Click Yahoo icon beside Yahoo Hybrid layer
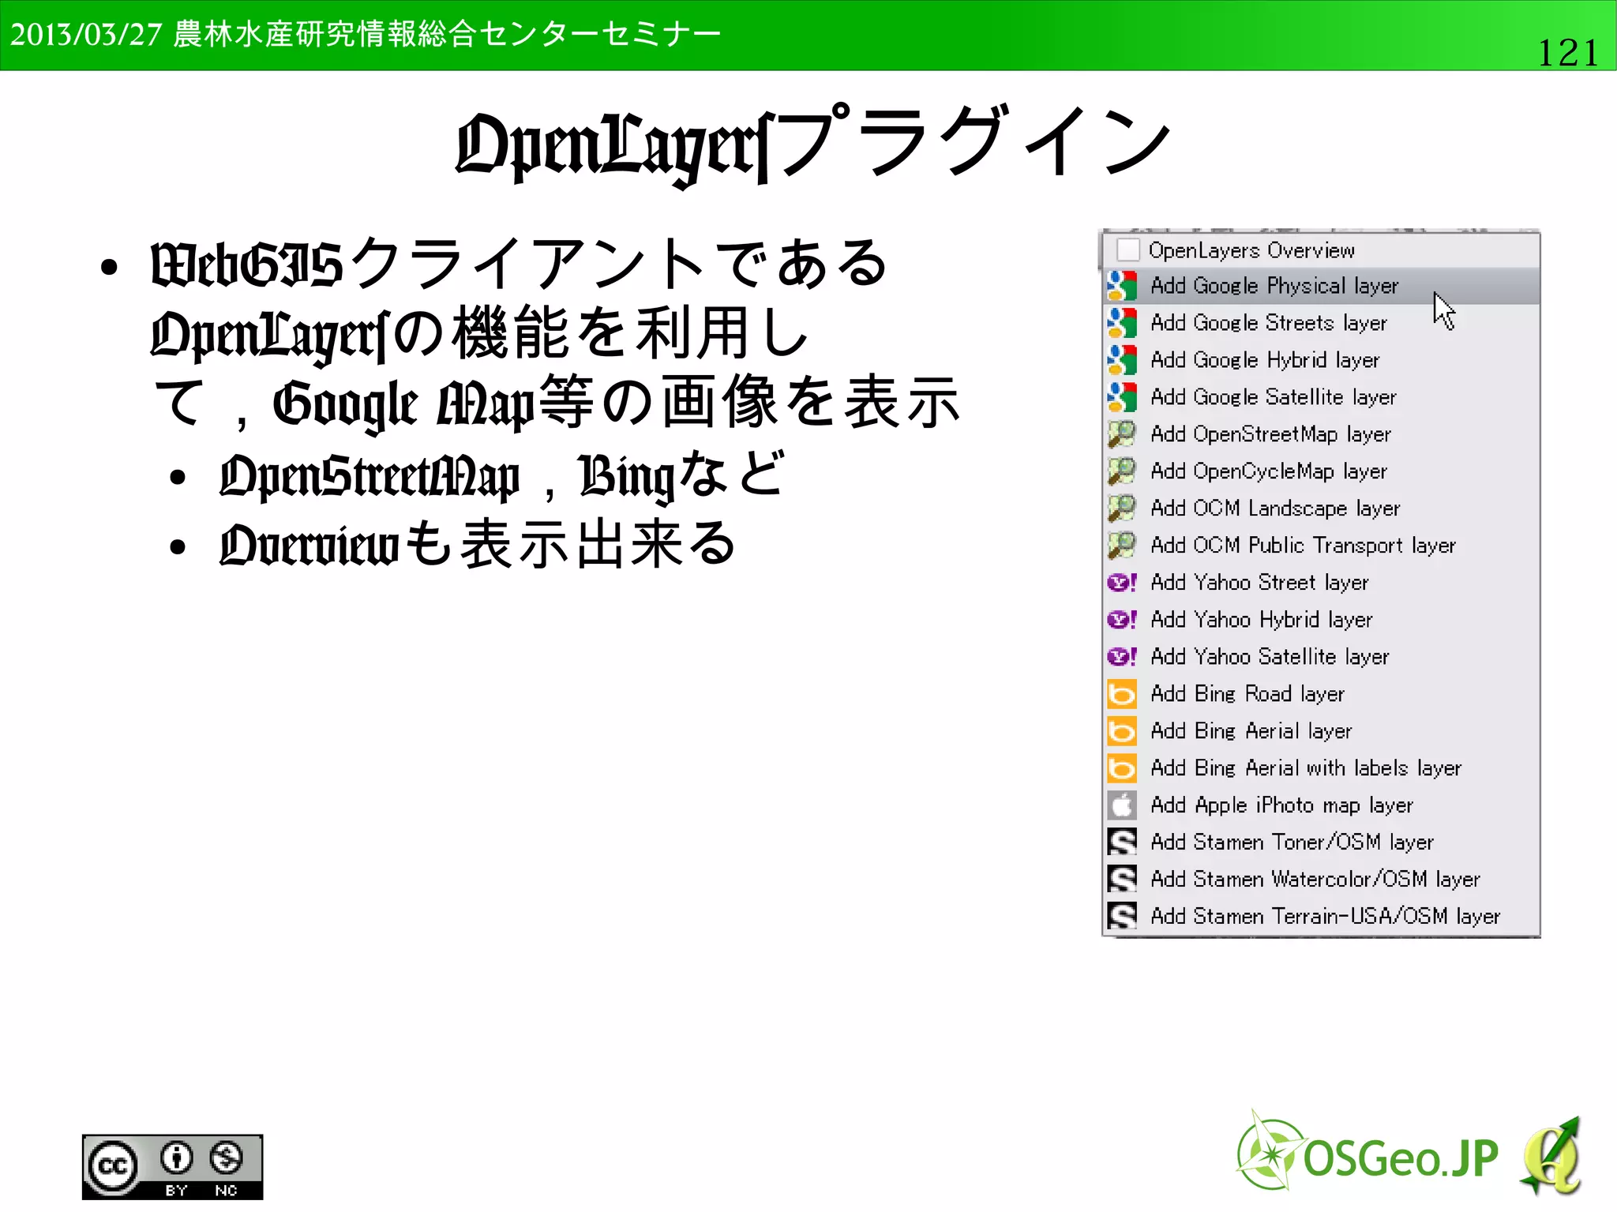Screen dimensions: 1617x1212 point(1122,620)
